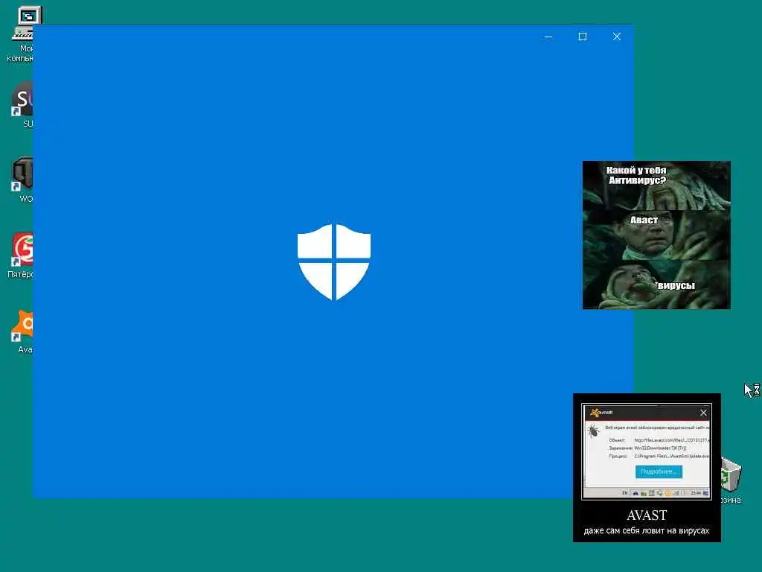The height and width of the screenshot is (572, 762).
Task: Open the Recycle Bin (Корзина) icon
Action: click(731, 480)
